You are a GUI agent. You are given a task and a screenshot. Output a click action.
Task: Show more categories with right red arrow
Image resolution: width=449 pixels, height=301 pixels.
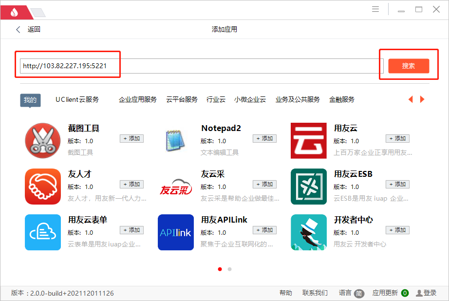point(422,99)
